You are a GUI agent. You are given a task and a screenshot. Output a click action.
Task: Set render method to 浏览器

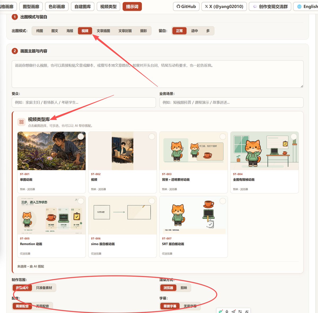168,288
